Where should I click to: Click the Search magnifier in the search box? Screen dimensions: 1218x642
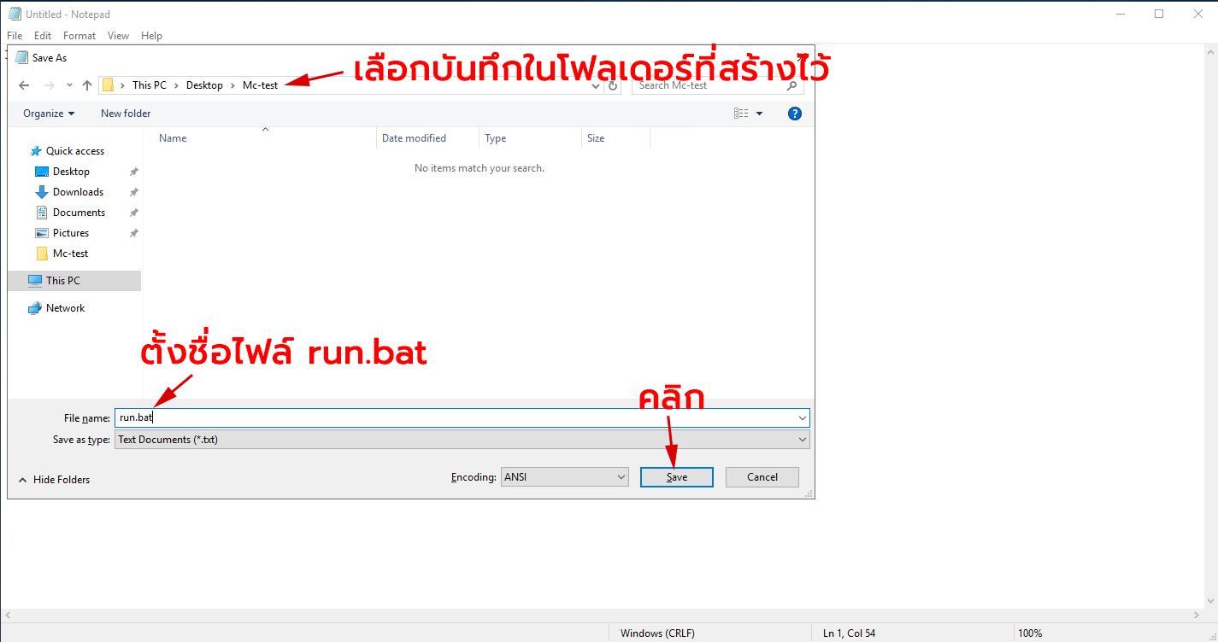tap(791, 86)
